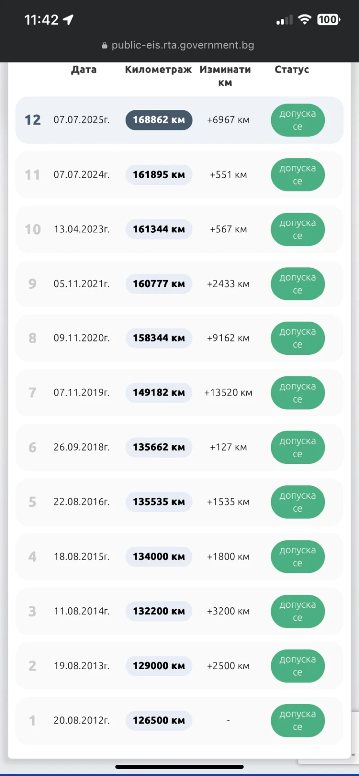This screenshot has height=776, width=359.
Task: Tap the 161895 км mileage badge
Action: (159, 175)
